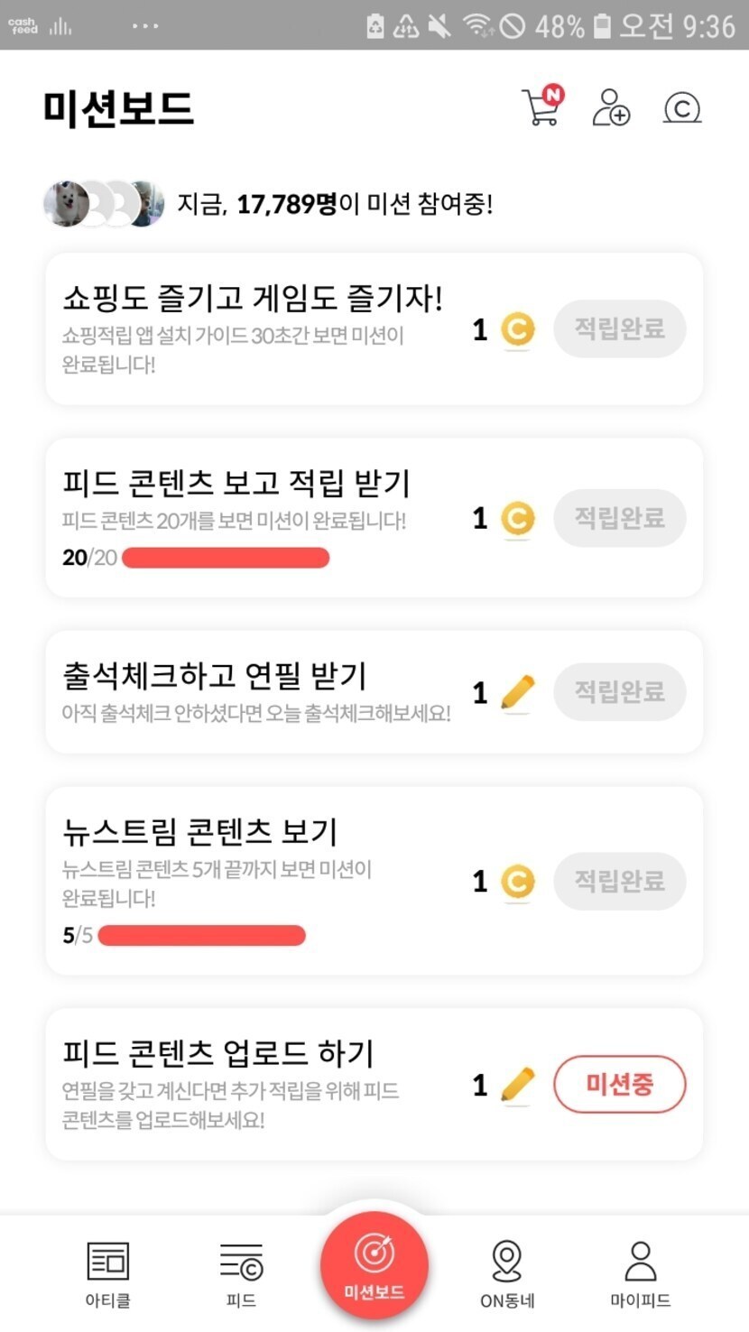Screen dimensions: 749x1332
Task: Tap the pencil icon in 출석체크 mission
Action: pyautogui.click(x=517, y=693)
